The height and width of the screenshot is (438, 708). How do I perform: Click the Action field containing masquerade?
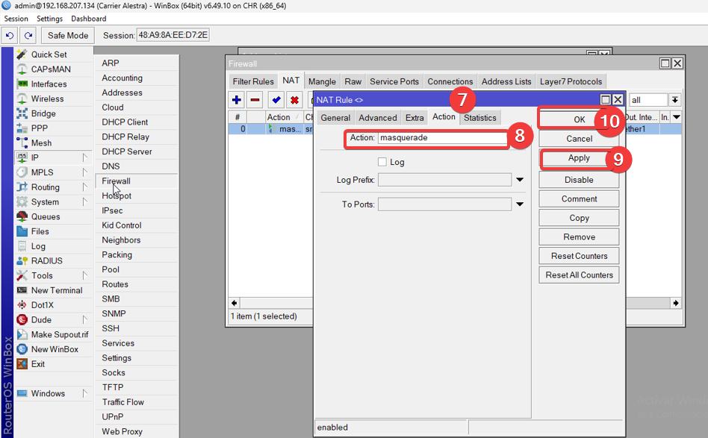441,138
